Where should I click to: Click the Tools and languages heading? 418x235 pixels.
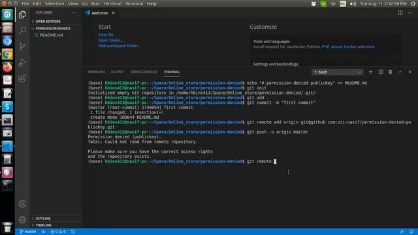272,41
